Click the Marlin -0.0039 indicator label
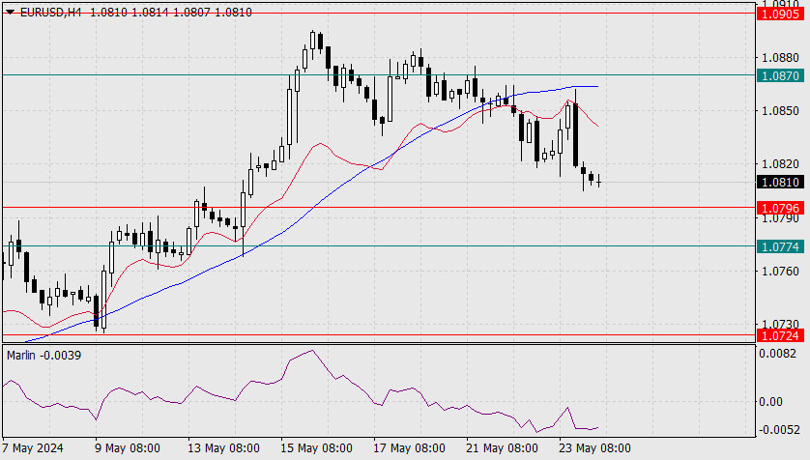This screenshot has width=810, height=460. (43, 356)
